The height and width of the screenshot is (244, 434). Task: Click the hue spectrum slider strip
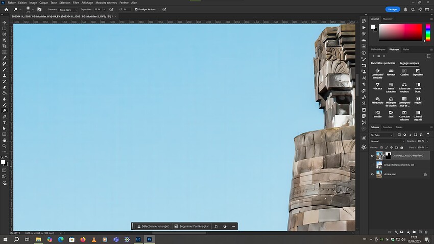(428, 32)
